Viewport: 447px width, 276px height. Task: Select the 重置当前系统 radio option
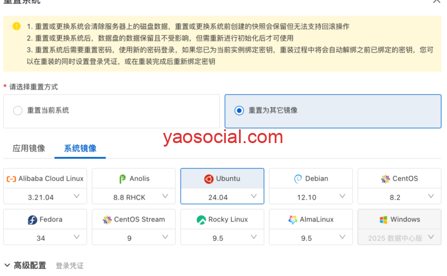(18, 110)
